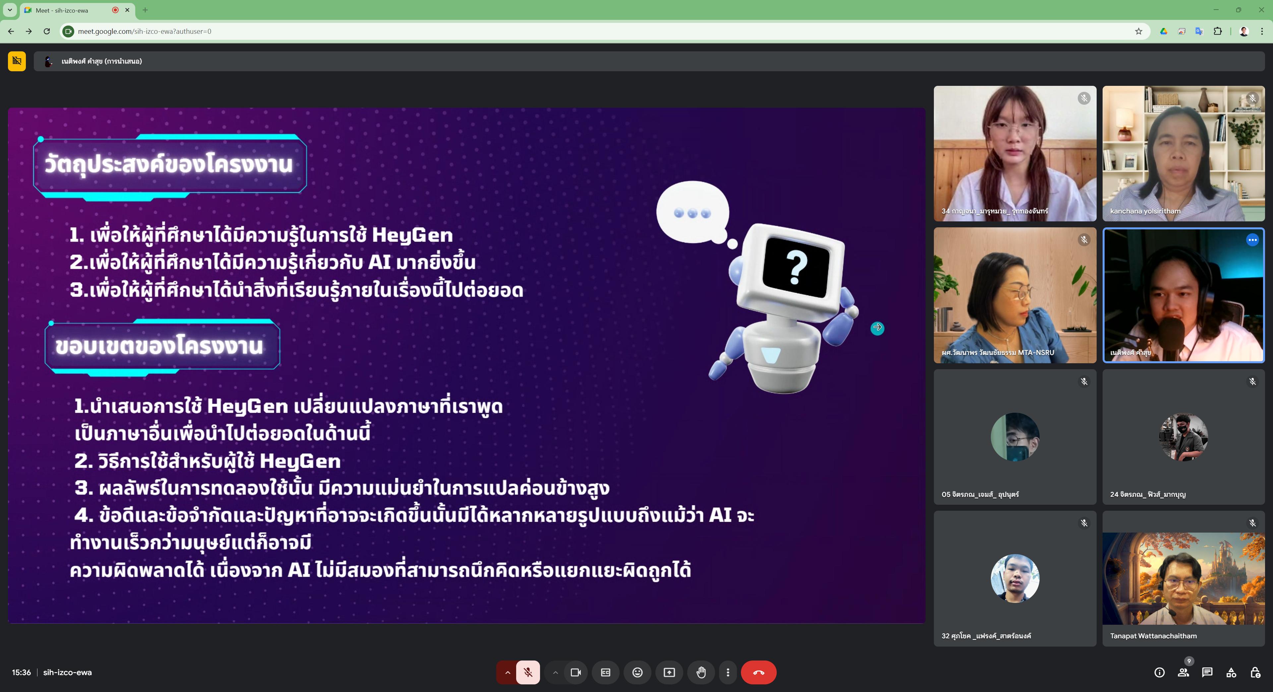This screenshot has width=1273, height=692.
Task: Click muted mic icon on 34 กาญจนา tile
Action: 1084,98
